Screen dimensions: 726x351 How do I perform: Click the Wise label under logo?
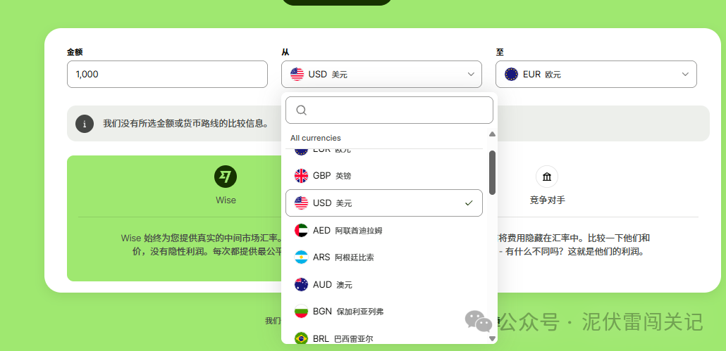(x=226, y=200)
